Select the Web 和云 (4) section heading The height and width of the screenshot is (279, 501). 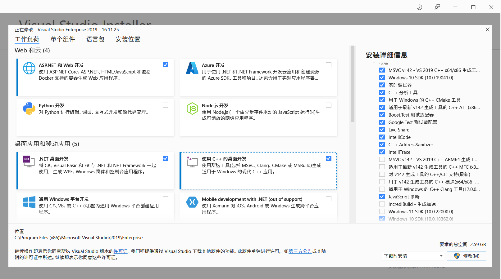click(x=32, y=50)
